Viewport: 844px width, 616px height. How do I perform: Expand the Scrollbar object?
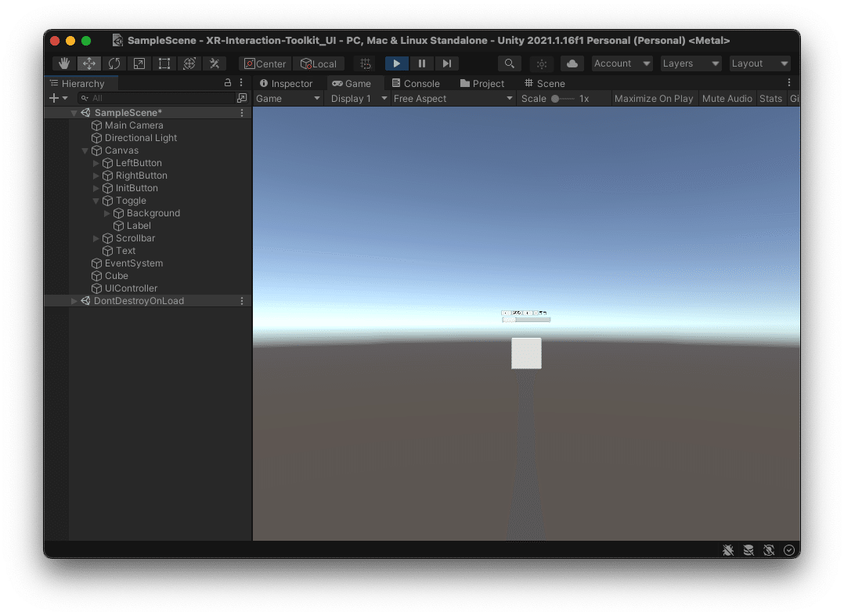[x=96, y=238]
